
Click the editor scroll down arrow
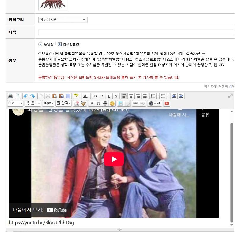232,225
